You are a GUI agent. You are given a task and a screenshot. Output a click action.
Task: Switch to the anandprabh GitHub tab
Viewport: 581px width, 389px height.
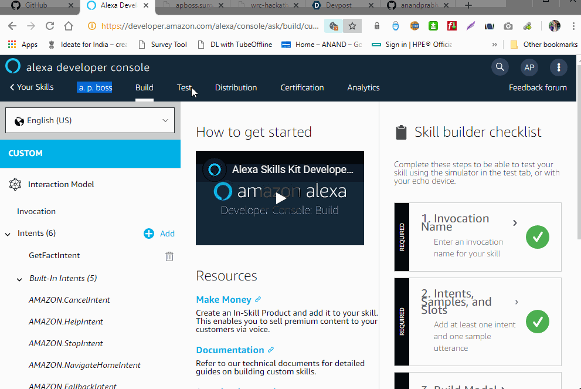click(419, 5)
